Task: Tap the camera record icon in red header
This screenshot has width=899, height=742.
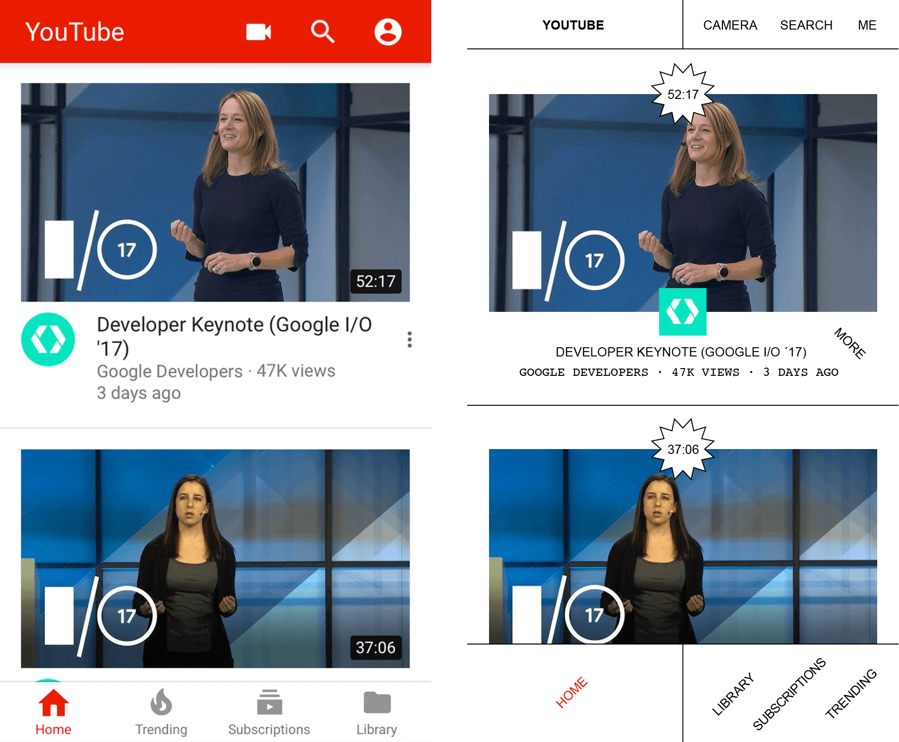Action: pos(258,32)
